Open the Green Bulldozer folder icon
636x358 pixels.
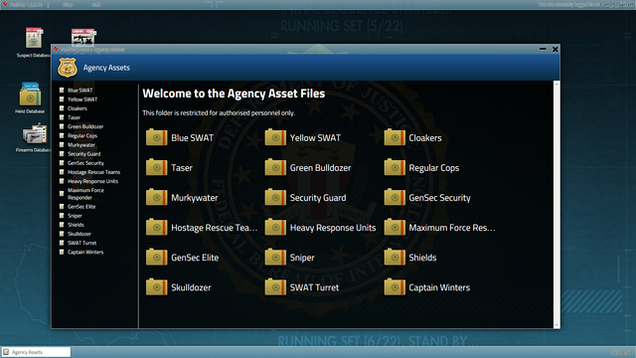(275, 167)
